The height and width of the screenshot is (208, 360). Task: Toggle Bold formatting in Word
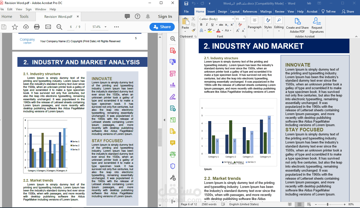pos(201,25)
